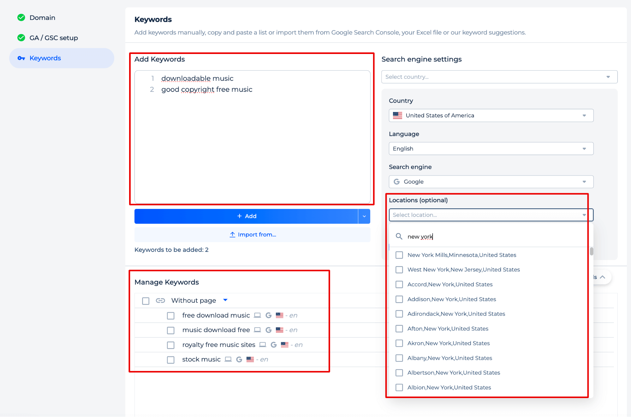Open the Domain step in sidebar
This screenshot has width=631, height=417.
(42, 18)
